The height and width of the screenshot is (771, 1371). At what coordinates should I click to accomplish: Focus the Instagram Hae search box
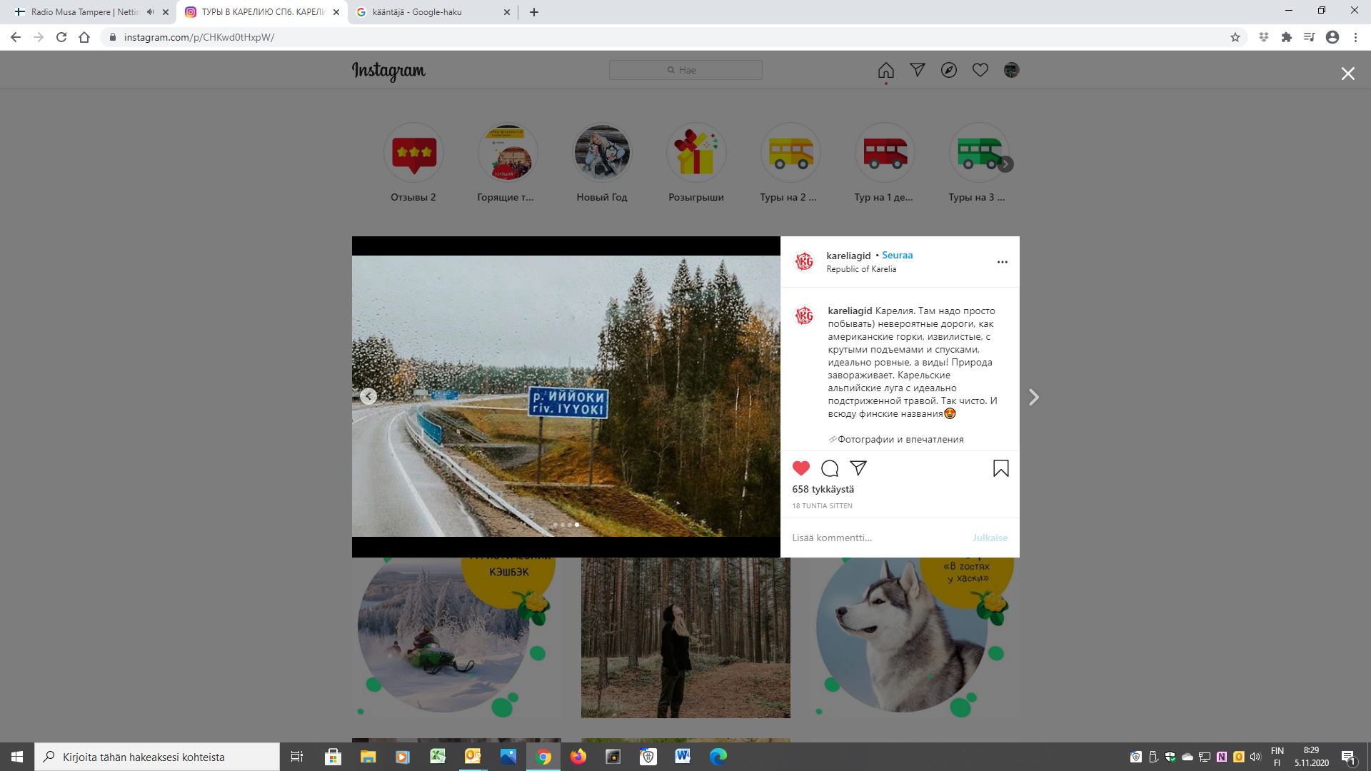pos(685,70)
